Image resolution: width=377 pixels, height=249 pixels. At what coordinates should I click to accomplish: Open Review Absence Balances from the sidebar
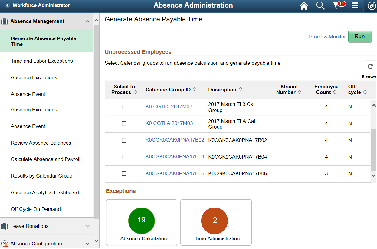(x=41, y=143)
